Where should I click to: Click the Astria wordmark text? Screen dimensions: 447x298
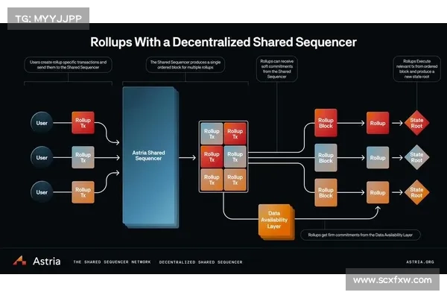[46, 261]
